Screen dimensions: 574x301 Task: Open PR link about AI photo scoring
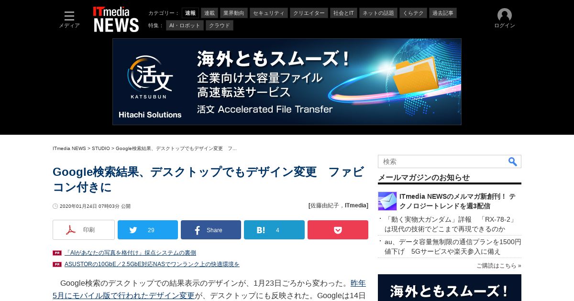[130, 253]
